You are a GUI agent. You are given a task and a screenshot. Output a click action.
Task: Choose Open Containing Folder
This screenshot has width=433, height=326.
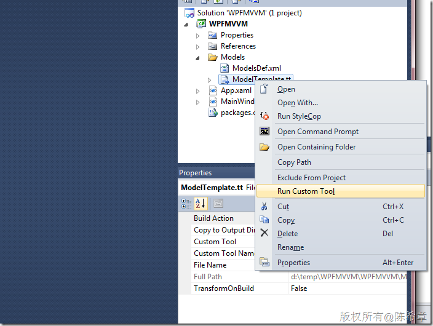tap(341, 147)
